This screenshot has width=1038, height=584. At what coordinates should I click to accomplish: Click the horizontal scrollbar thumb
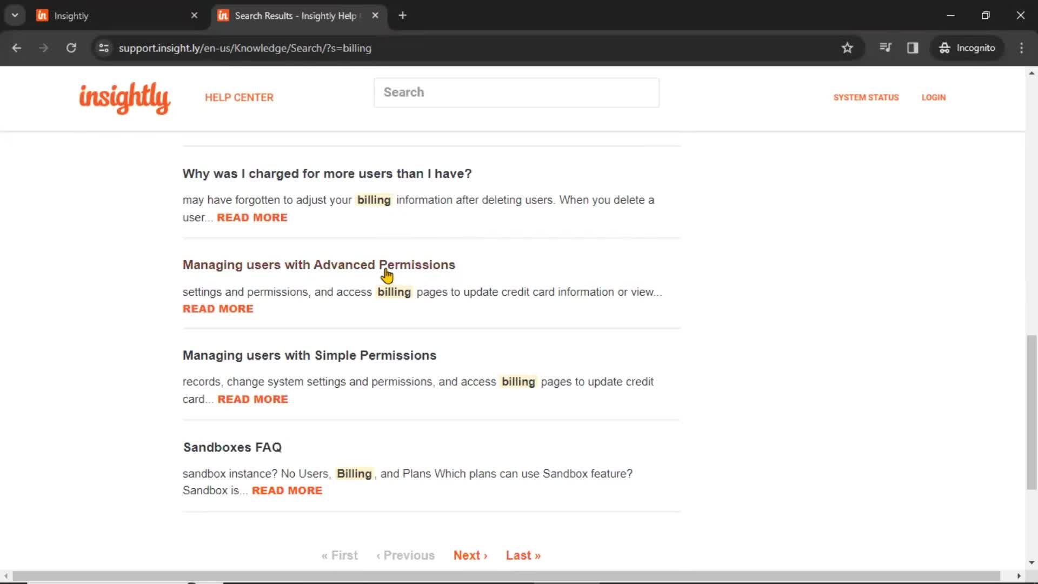tap(506, 576)
